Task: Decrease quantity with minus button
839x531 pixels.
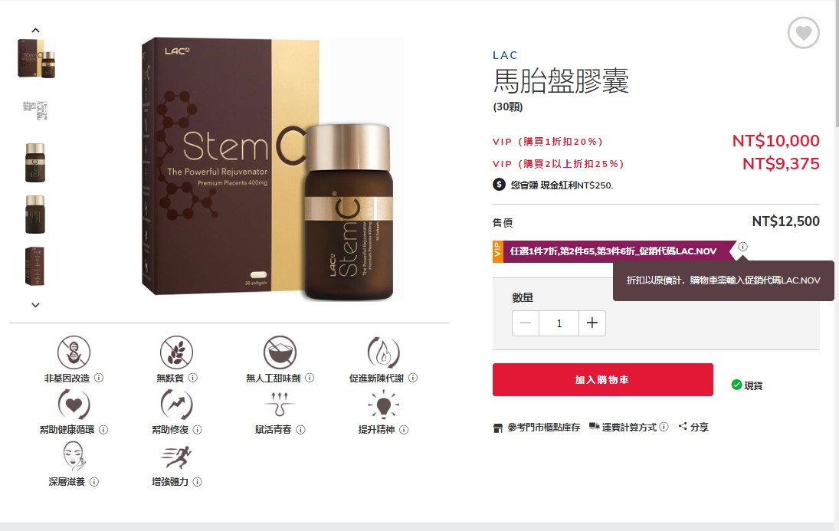Action: (x=526, y=323)
